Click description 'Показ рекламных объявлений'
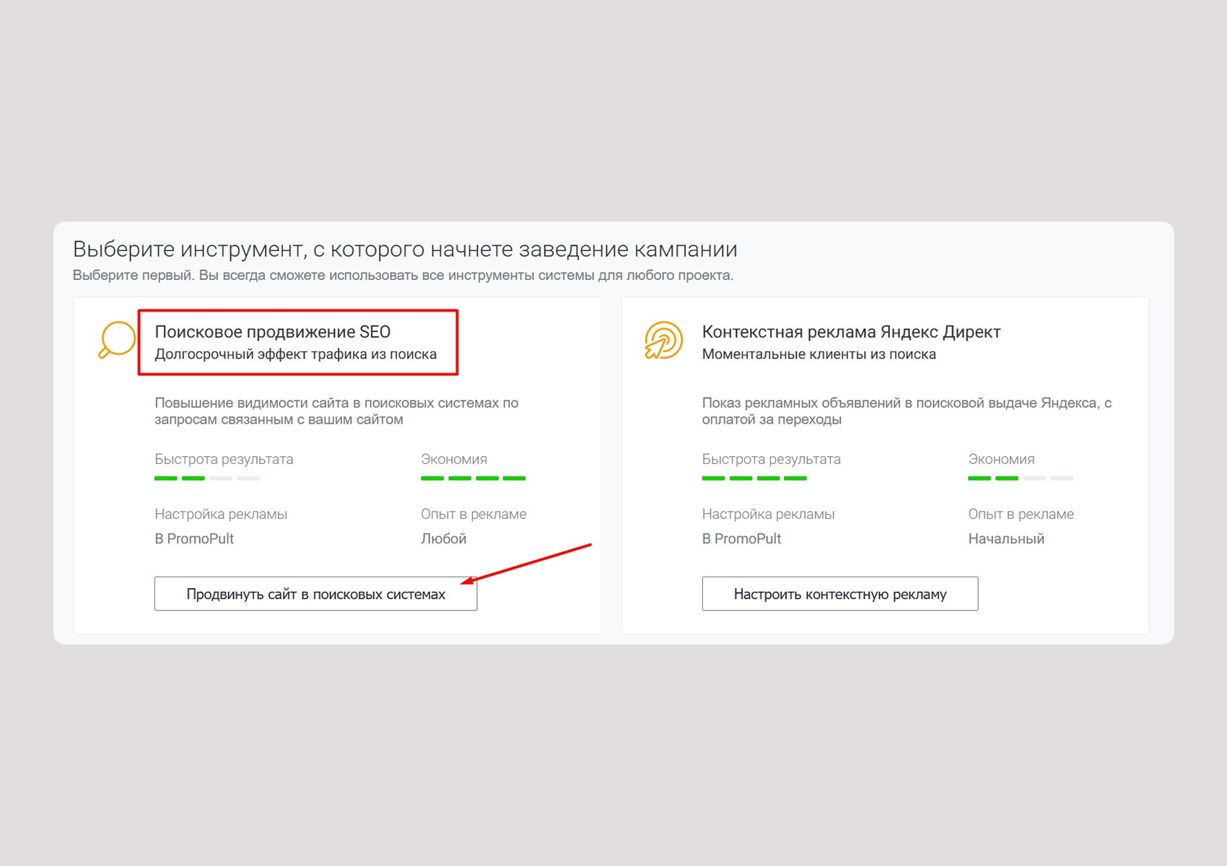Image resolution: width=1227 pixels, height=866 pixels. [906, 411]
